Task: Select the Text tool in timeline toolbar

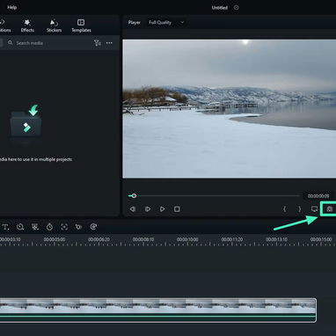Action: [5, 227]
